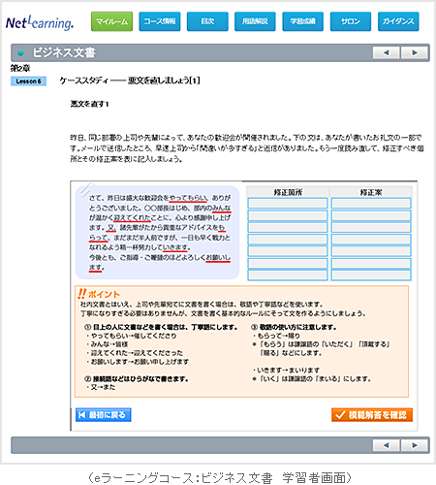Focus the third 修正案 input field
Viewport: 436px width, 485px height.
371,227
